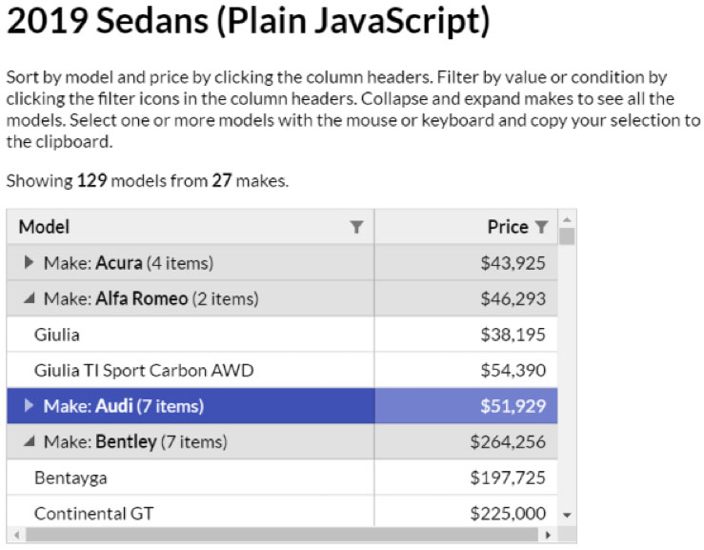Collapse the Bentley make group
The image size is (704, 550).
(29, 441)
